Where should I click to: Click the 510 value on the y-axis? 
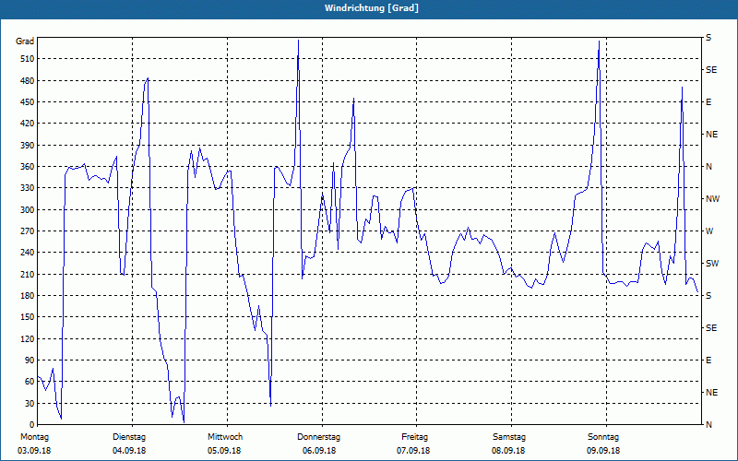point(28,59)
